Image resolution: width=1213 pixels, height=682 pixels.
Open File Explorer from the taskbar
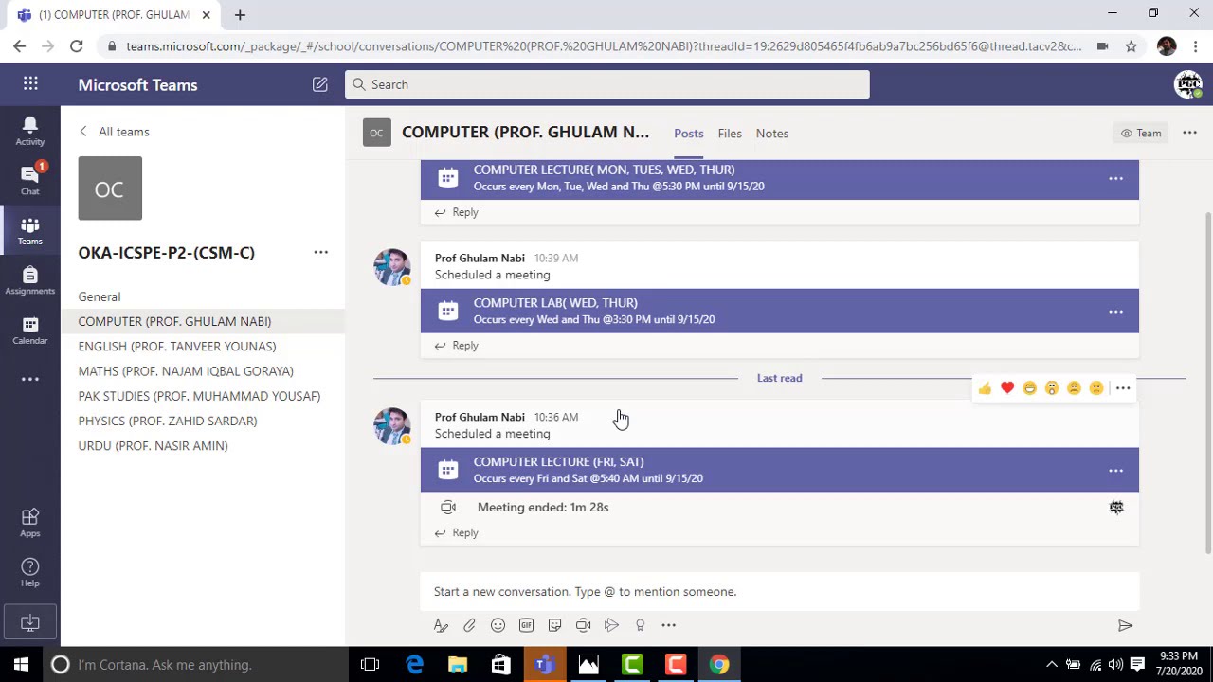click(x=458, y=665)
